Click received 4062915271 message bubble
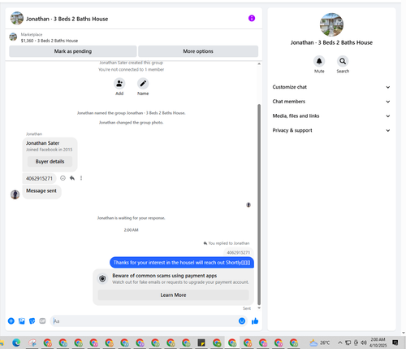This screenshot has width=406, height=349. tap(39, 178)
